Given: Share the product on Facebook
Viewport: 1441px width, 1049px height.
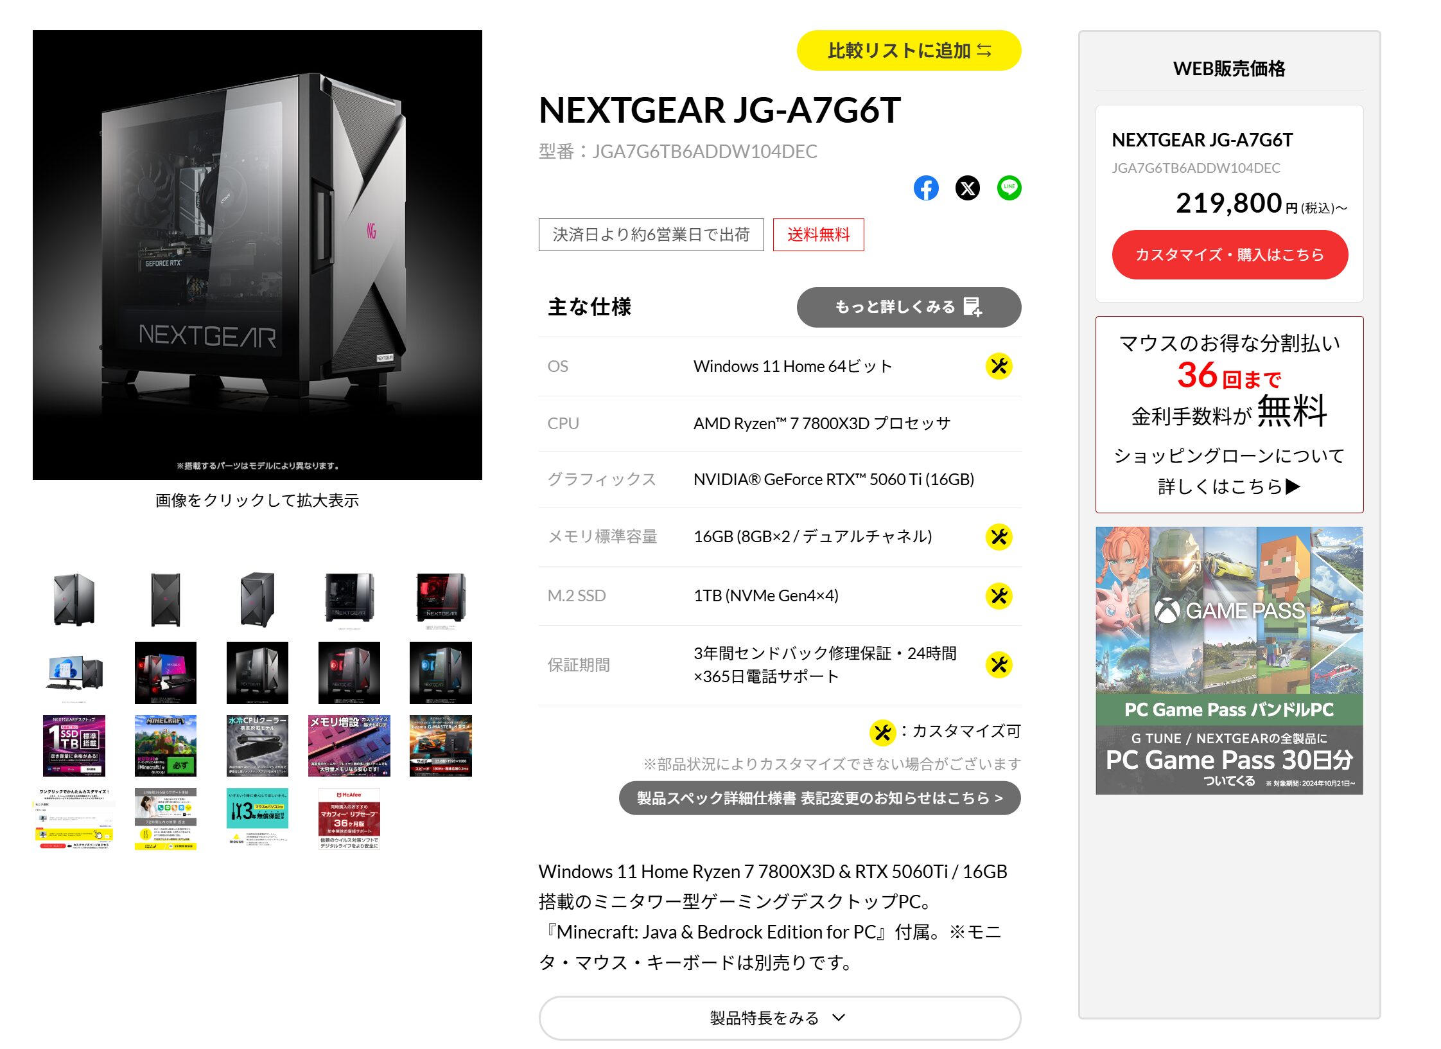Looking at the screenshot, I should [x=925, y=188].
